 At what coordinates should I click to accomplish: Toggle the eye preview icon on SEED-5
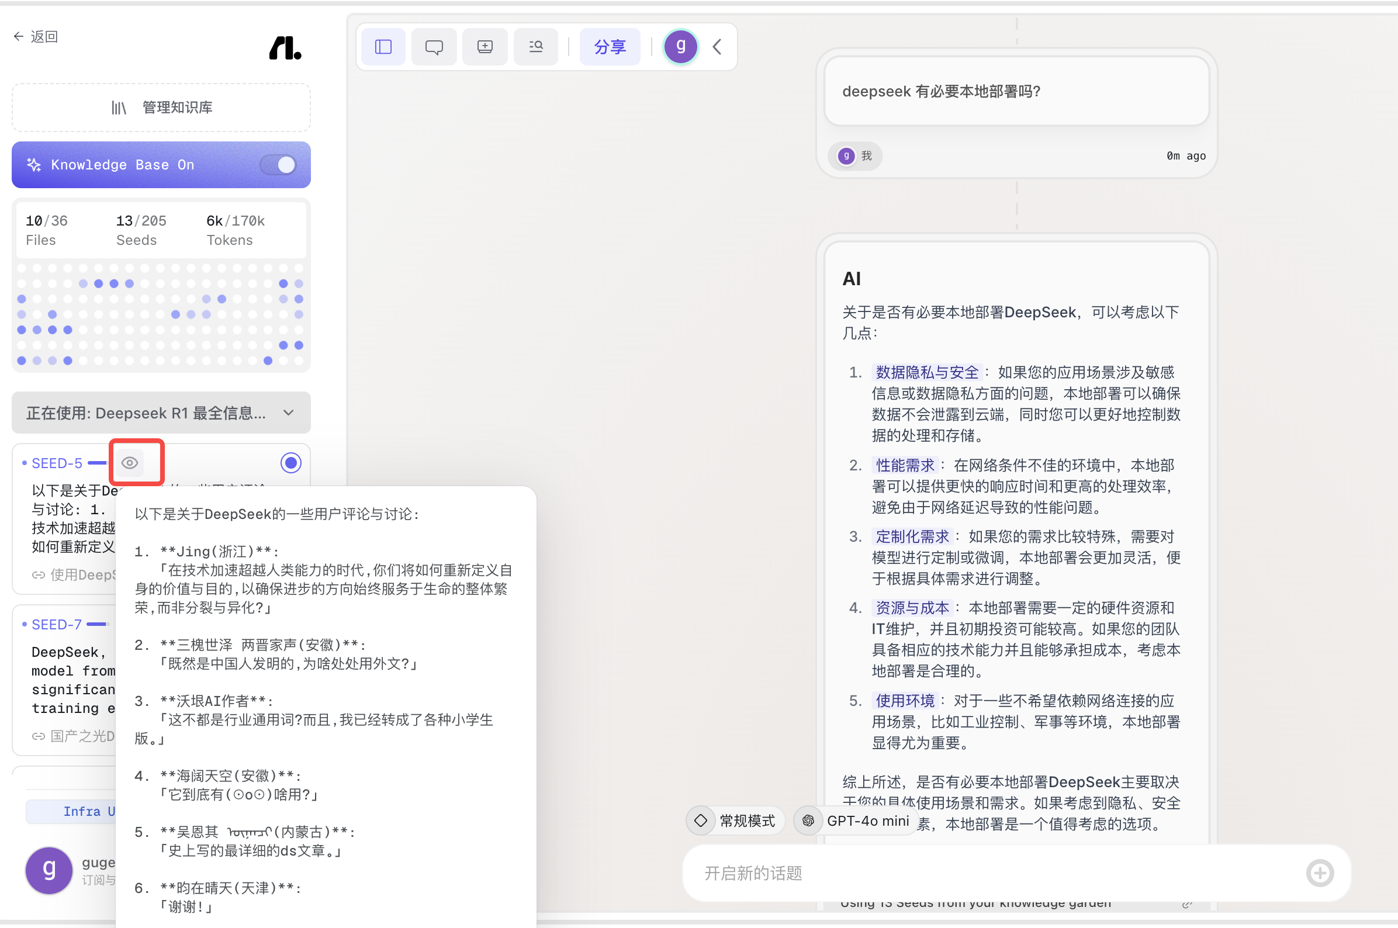click(130, 463)
